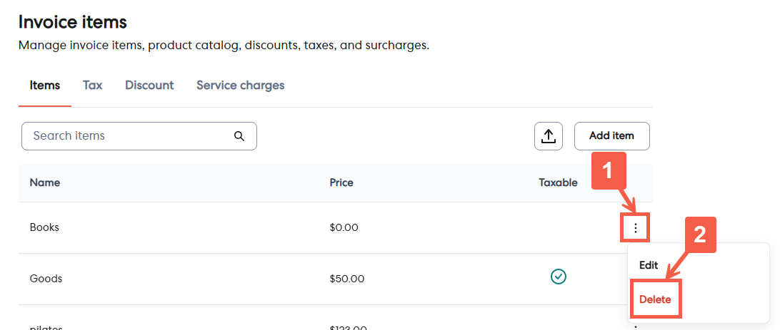Click the red numbered badge 1
The image size is (780, 330).
click(607, 171)
